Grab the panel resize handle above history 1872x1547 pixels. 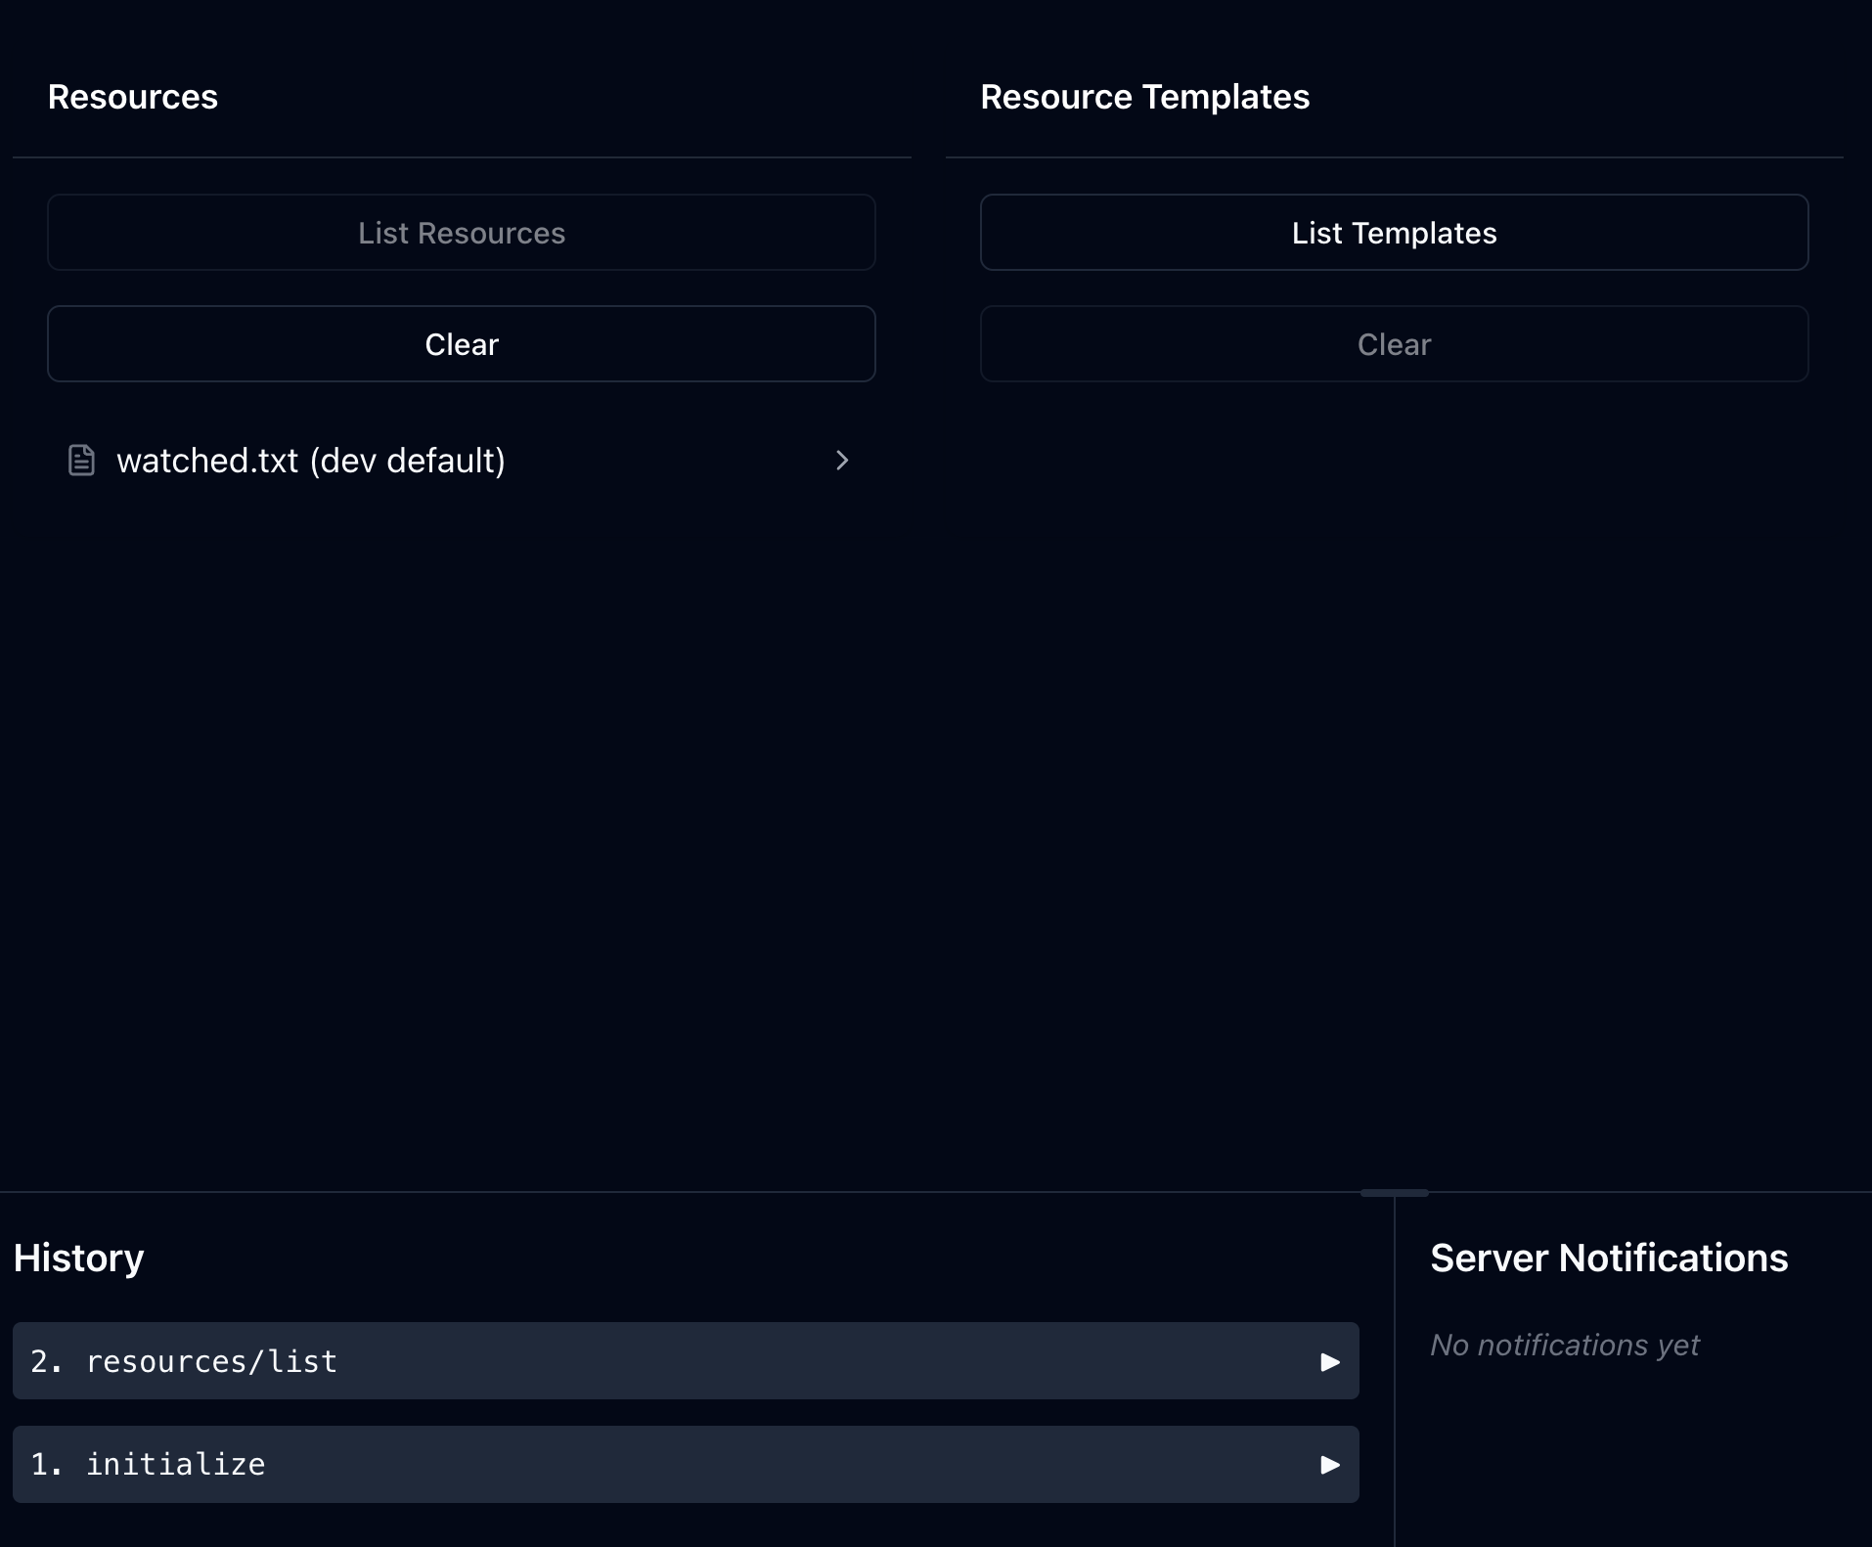click(1394, 1193)
